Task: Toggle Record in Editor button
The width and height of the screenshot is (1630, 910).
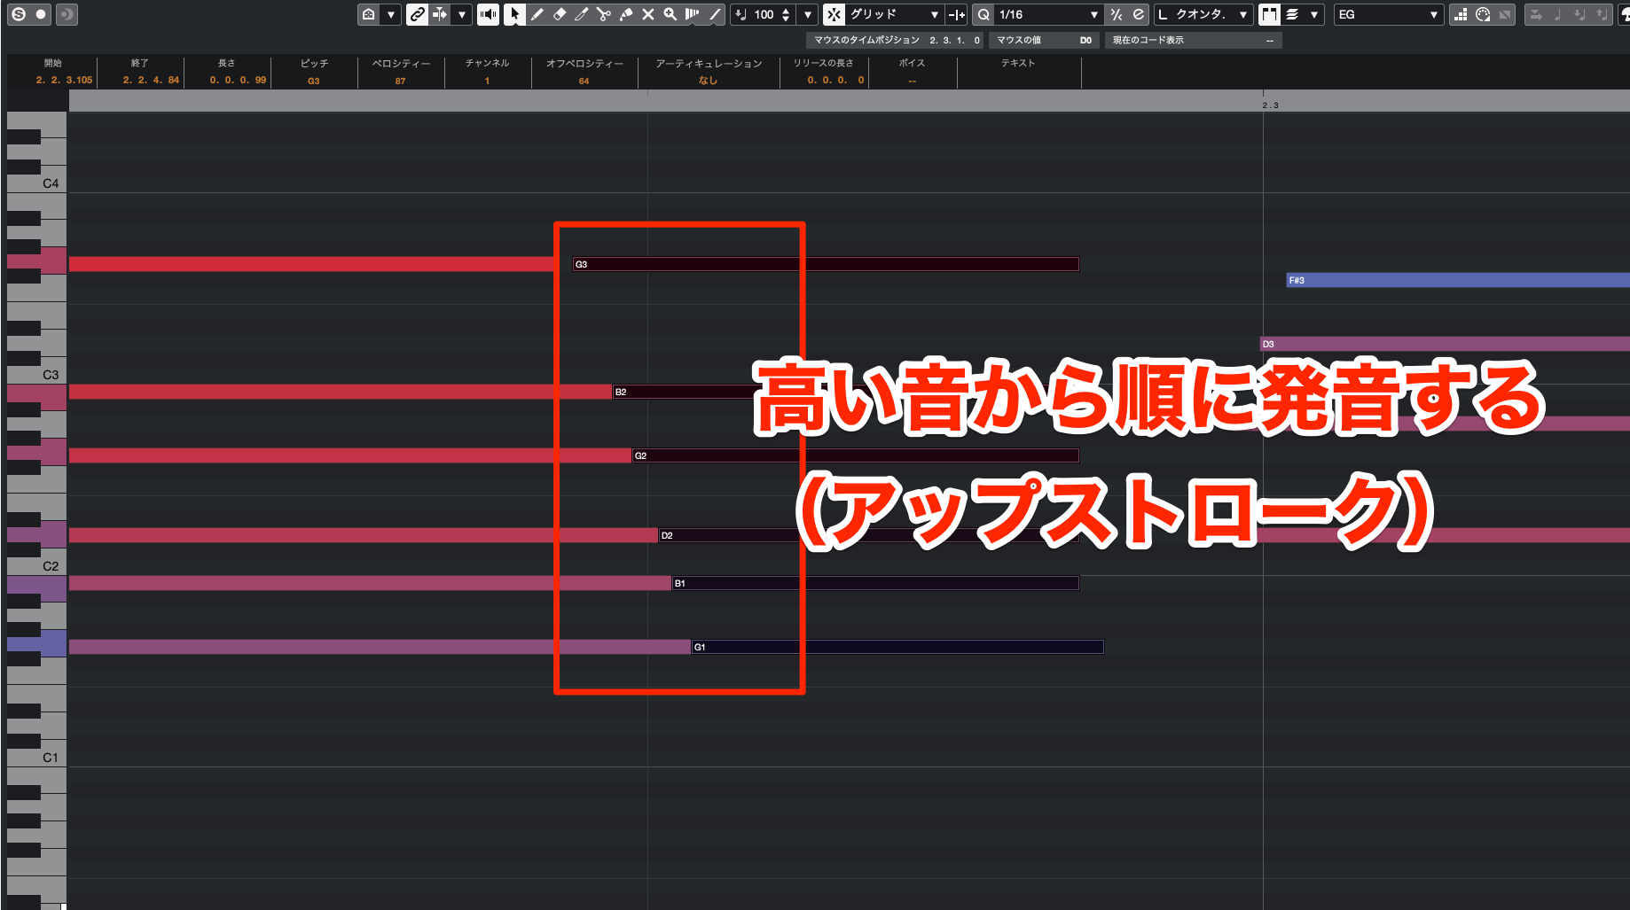Action: pos(41,14)
